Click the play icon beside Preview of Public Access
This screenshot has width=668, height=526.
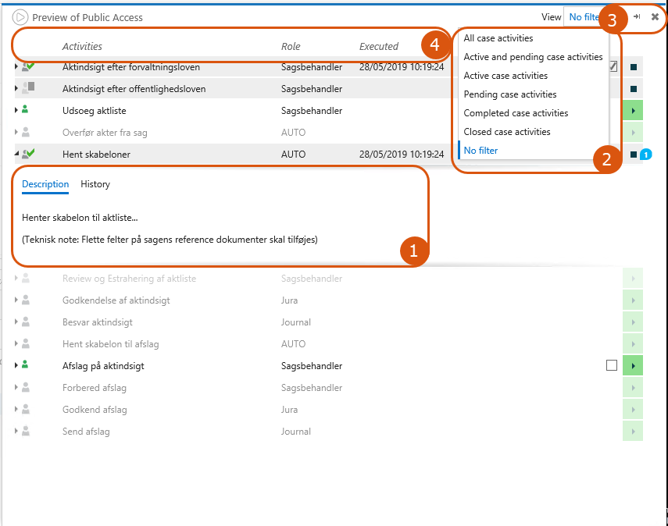tap(20, 17)
